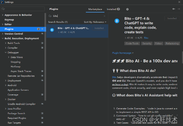
Task: Click the plugins settings gear icon
Action: click(127, 9)
